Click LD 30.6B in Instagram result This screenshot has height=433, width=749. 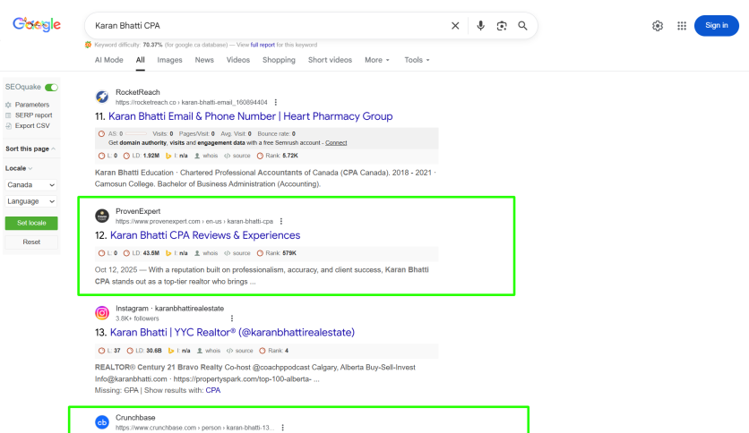pos(144,351)
